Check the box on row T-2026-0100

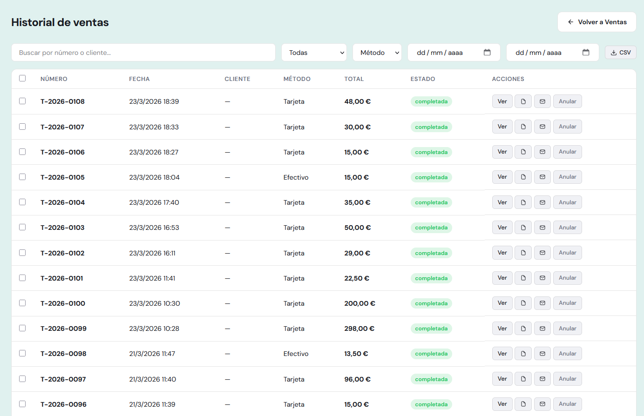pos(22,302)
